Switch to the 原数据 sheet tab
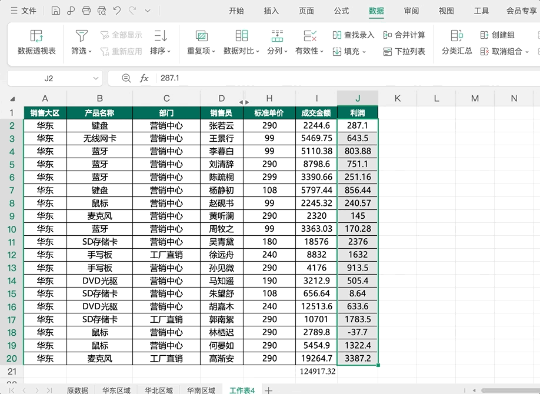Screen dimensions: 540x394 tap(78, 390)
